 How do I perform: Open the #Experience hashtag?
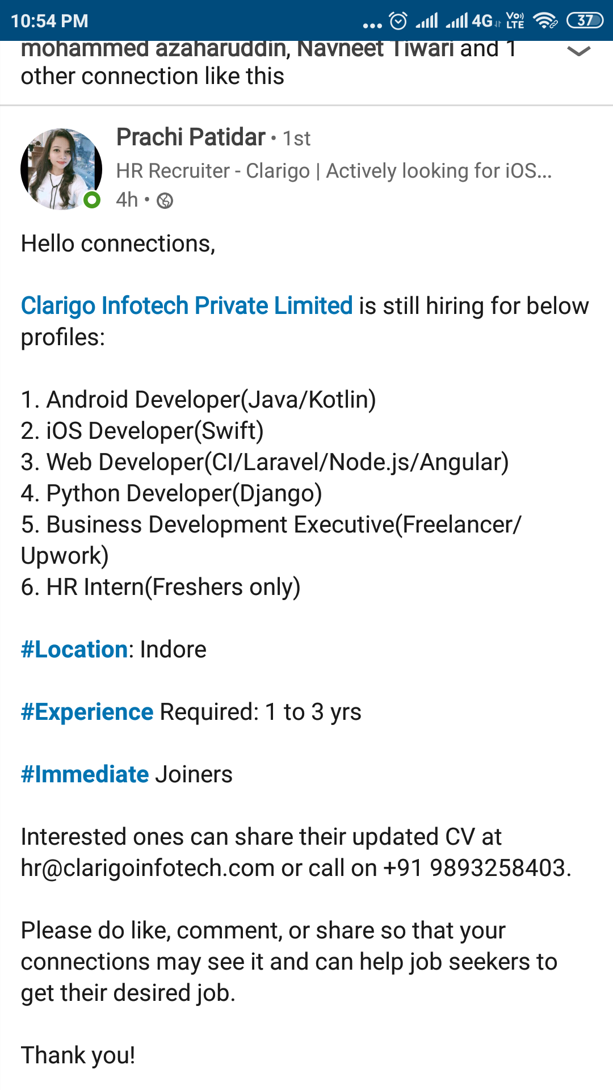[x=86, y=711]
